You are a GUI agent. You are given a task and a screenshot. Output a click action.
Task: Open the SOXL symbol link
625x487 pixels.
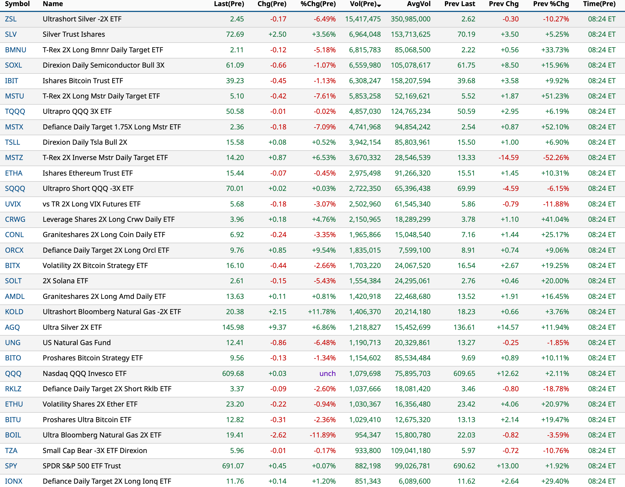(x=13, y=65)
